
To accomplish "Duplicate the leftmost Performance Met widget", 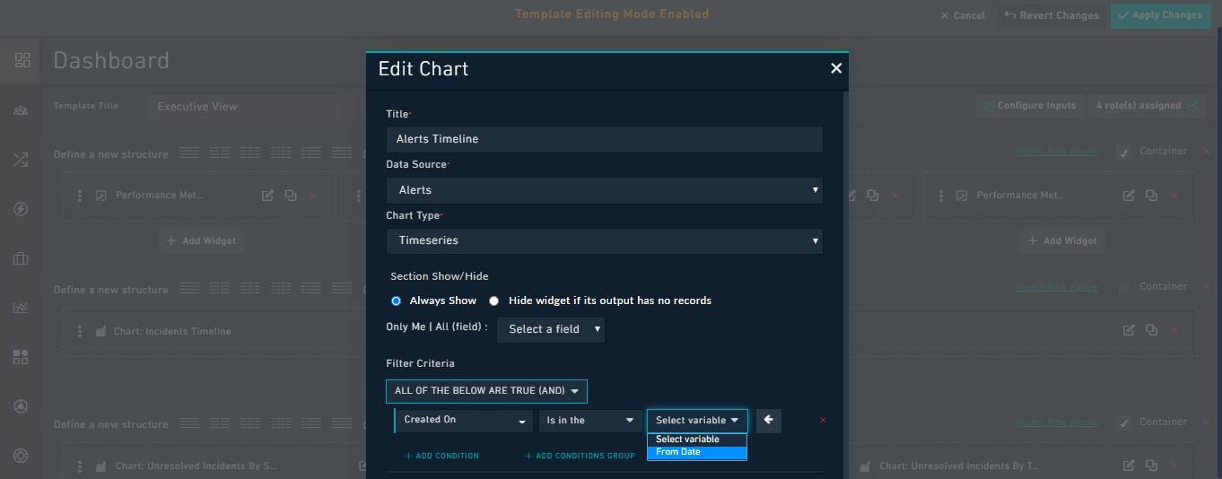I will (290, 196).
